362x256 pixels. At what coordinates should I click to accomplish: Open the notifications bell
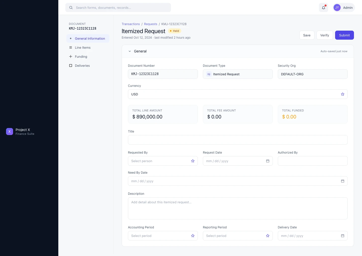[x=324, y=8]
